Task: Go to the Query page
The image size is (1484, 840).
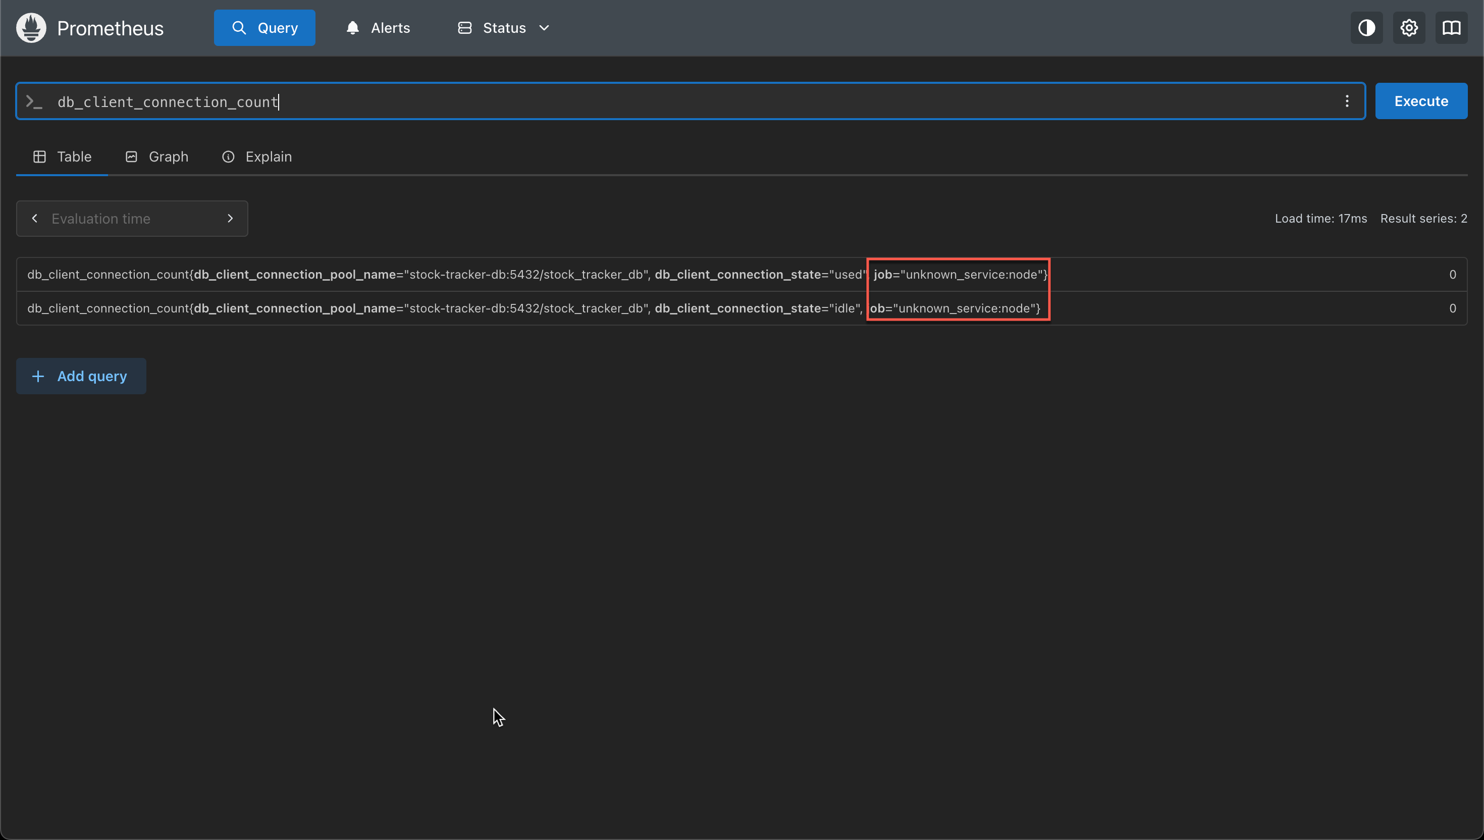Action: pyautogui.click(x=264, y=28)
